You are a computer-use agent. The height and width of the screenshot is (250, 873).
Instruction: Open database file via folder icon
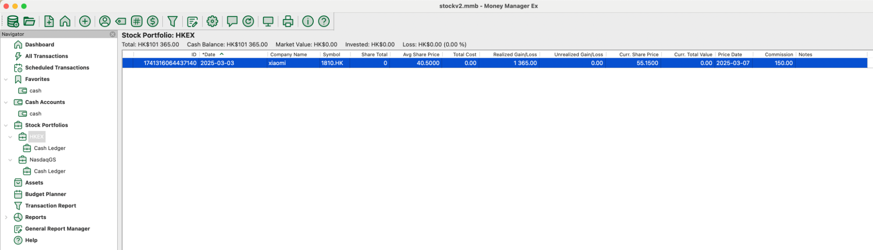point(30,21)
